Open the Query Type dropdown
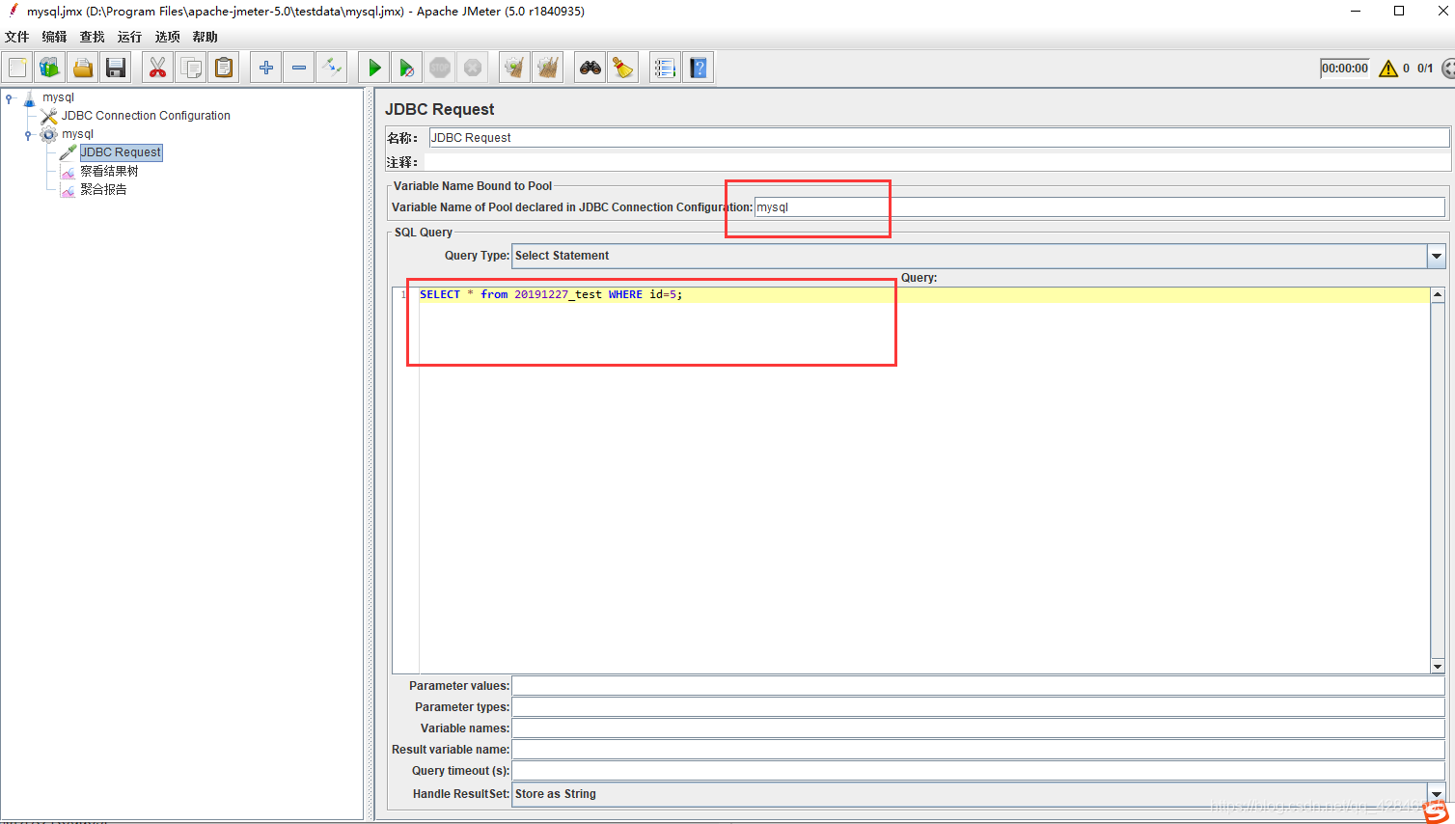 (978, 256)
